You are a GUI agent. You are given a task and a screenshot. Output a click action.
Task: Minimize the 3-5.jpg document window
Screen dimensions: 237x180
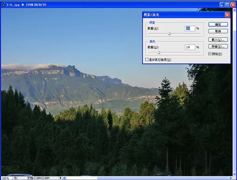(221, 4)
